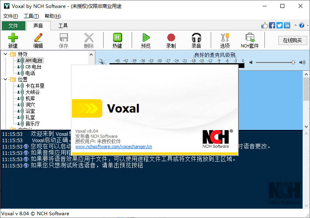This screenshot has width=310, height=218.
Task: Click the 删除 X icon
Action: (x=89, y=38)
